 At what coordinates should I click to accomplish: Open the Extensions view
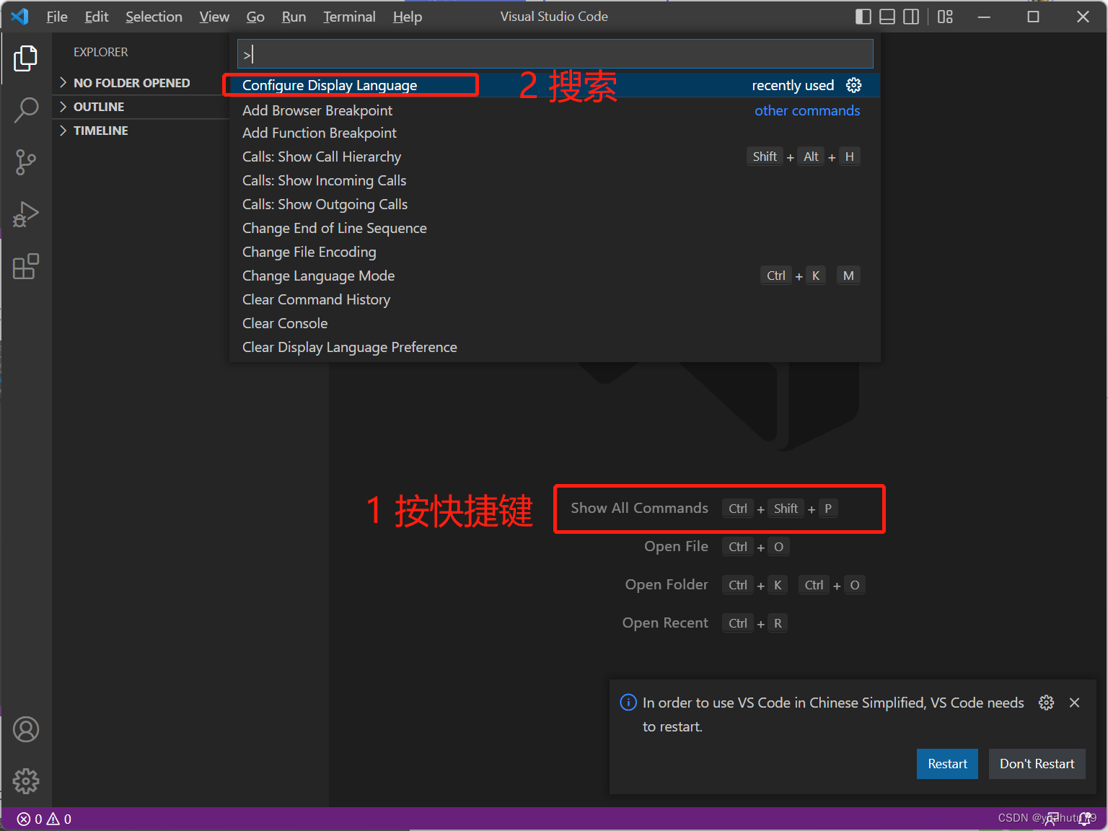26,266
